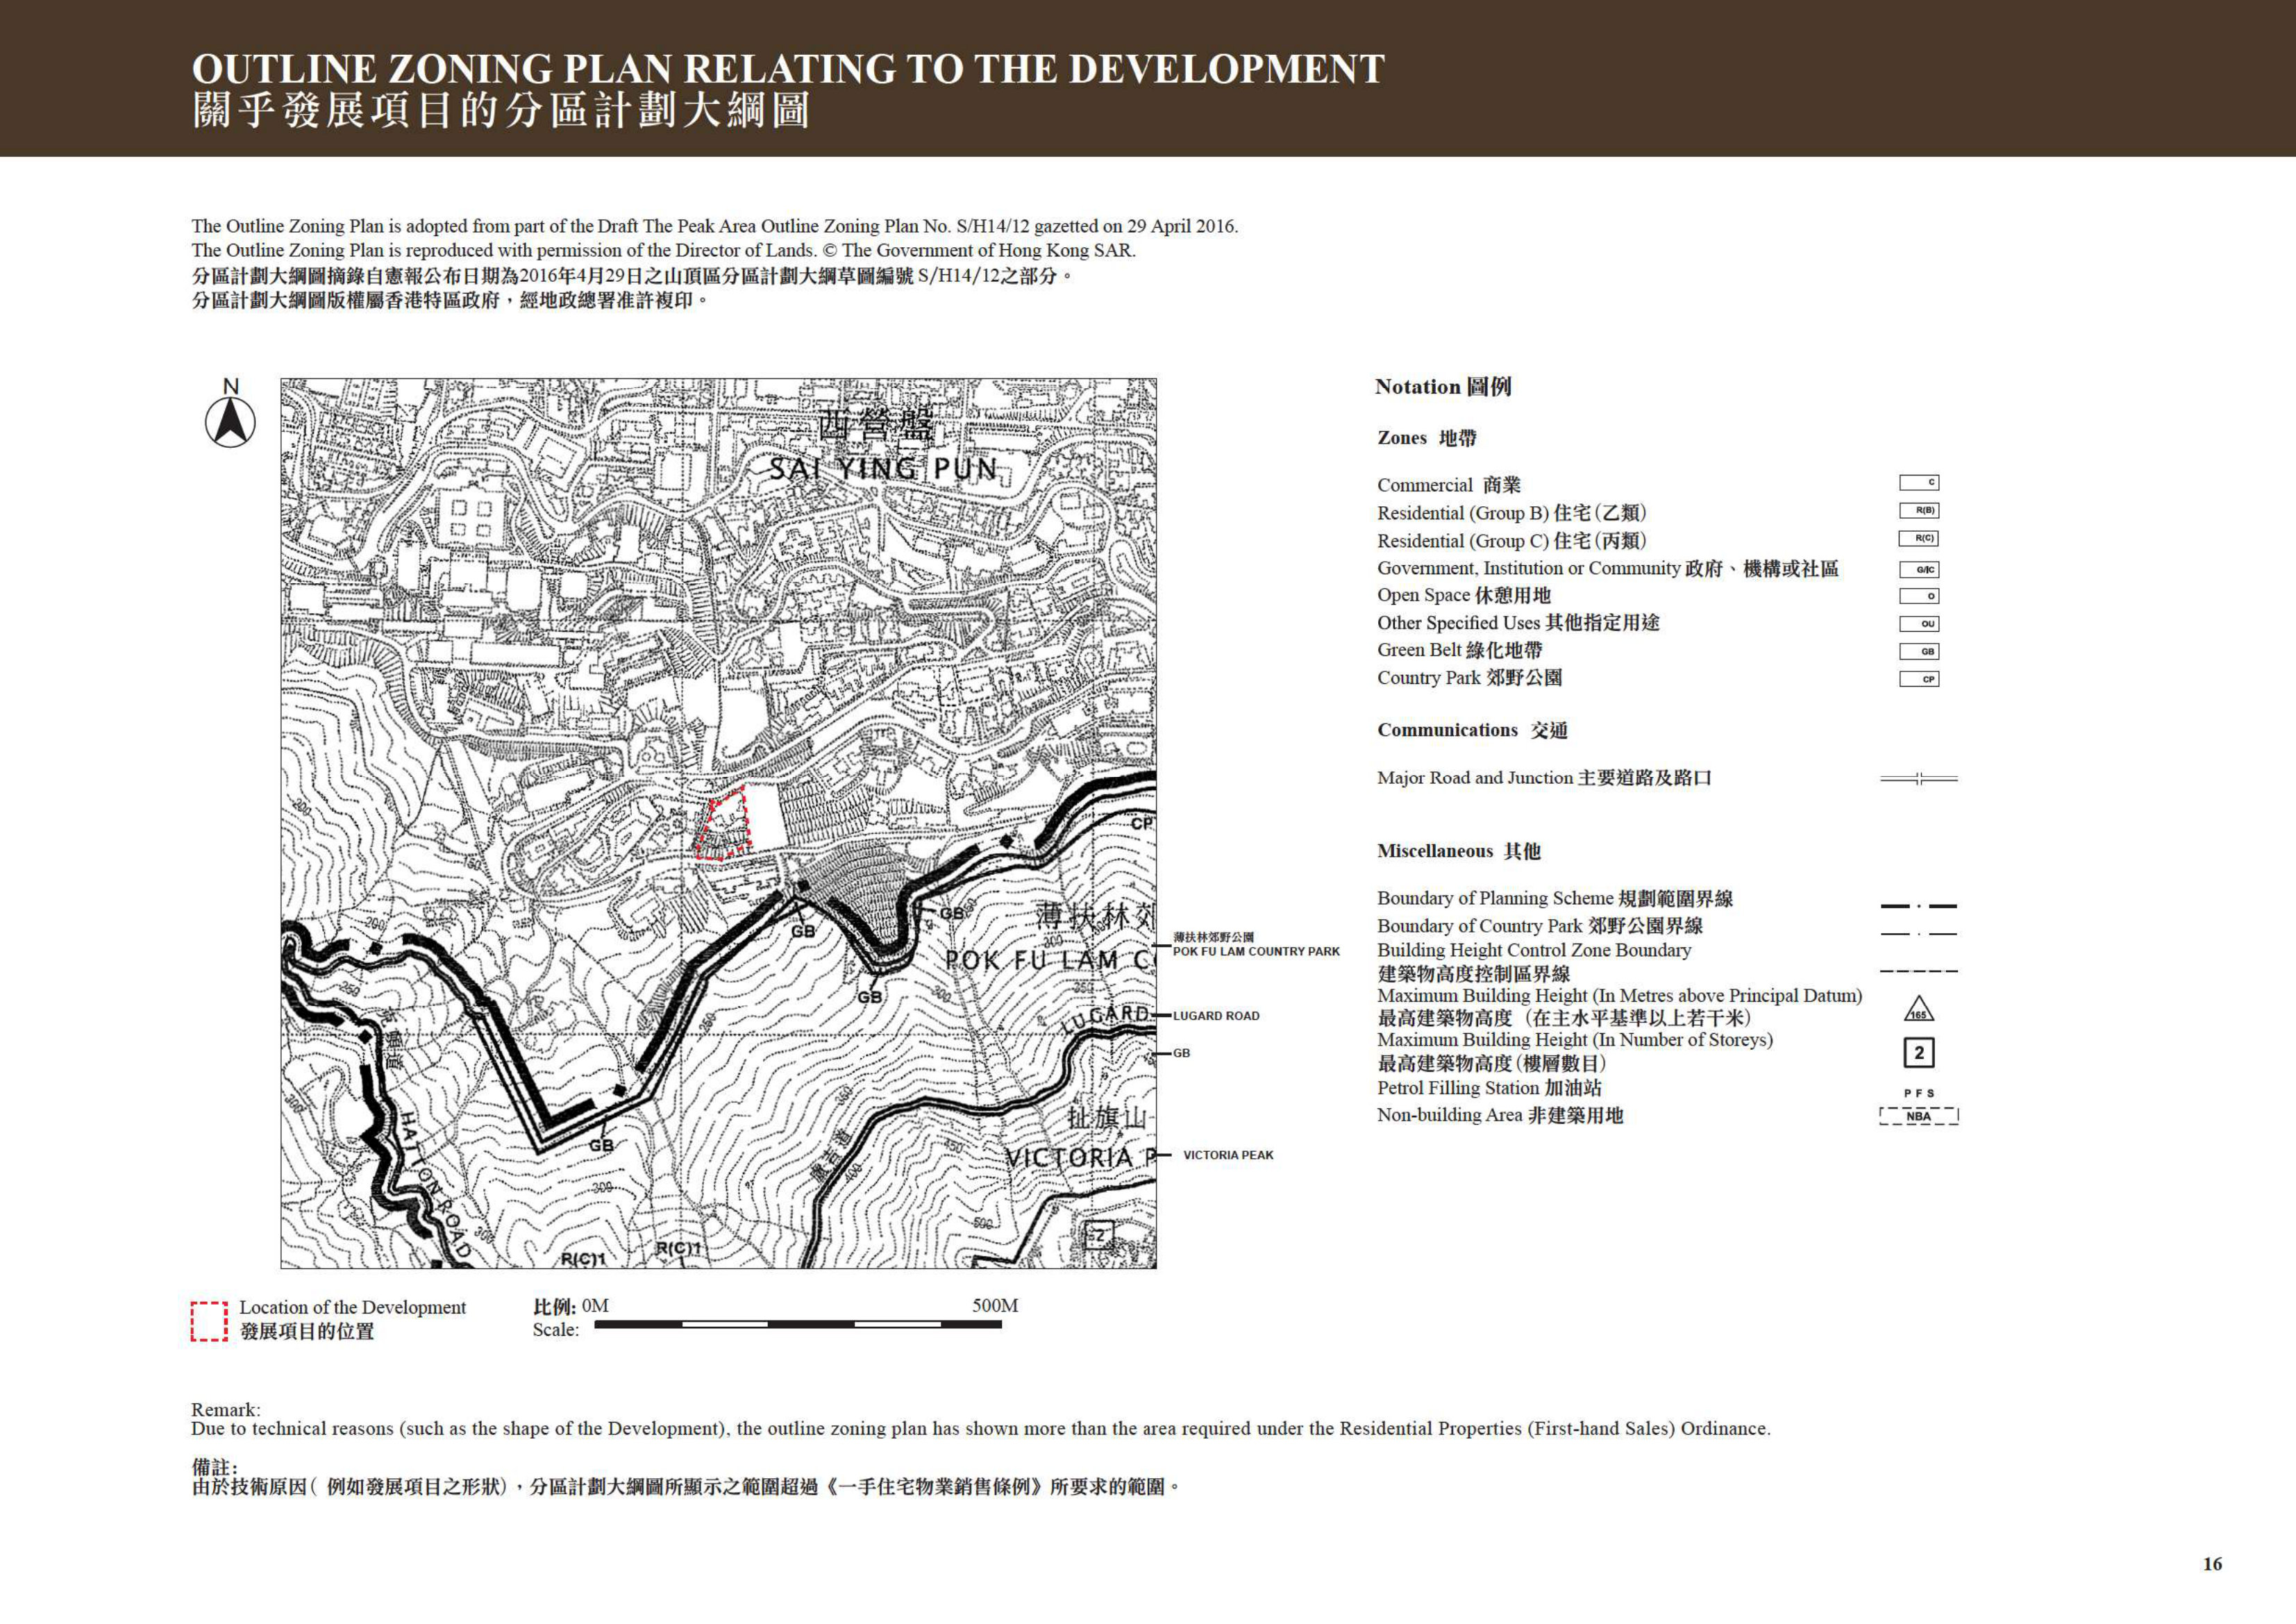Click the POK FU LAM COUNTRY PARK label
This screenshot has width=2296, height=1624.
(1256, 951)
